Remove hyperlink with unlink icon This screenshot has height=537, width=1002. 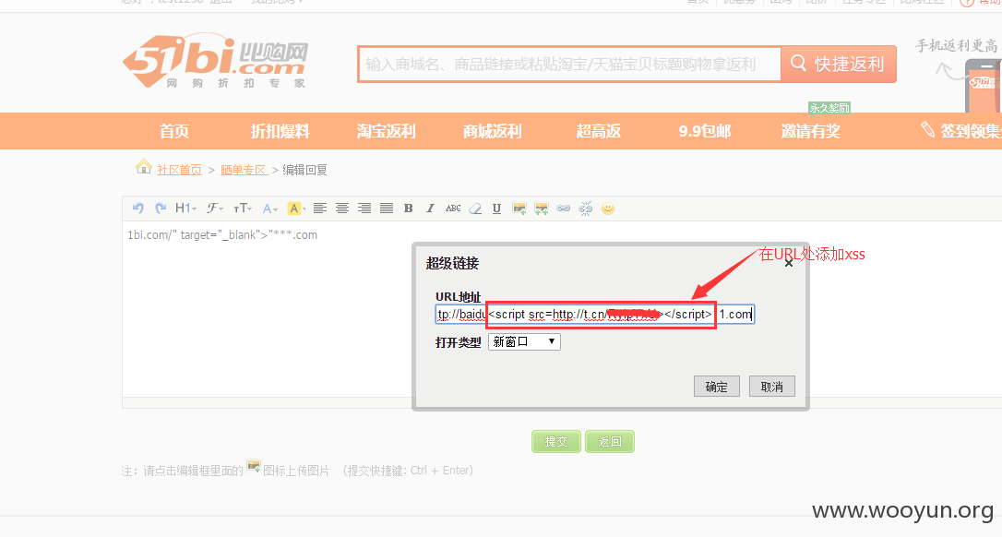tap(585, 209)
